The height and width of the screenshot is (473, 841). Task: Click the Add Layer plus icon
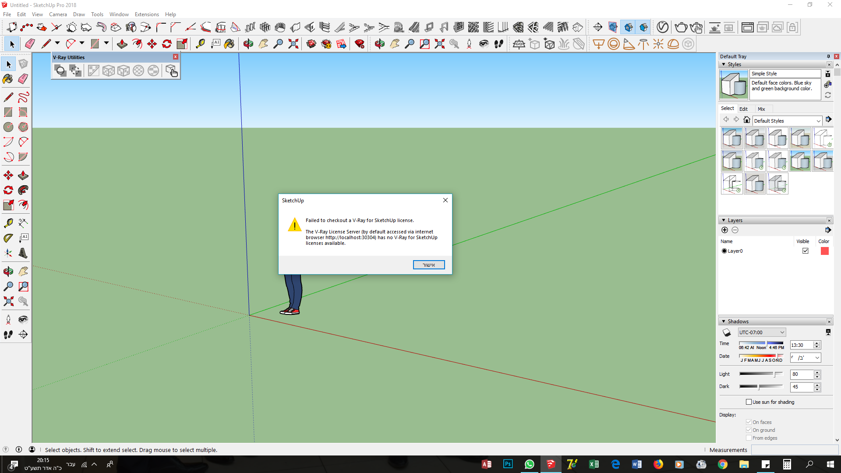724,230
